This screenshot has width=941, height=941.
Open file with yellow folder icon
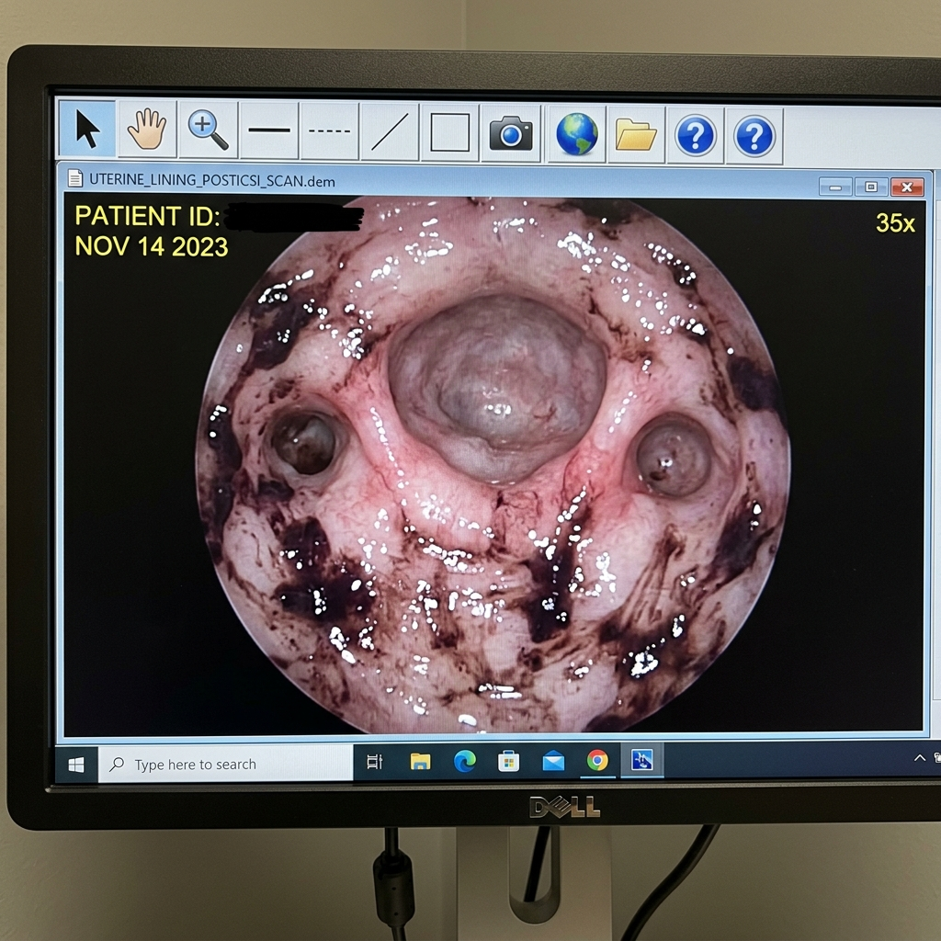click(x=636, y=135)
